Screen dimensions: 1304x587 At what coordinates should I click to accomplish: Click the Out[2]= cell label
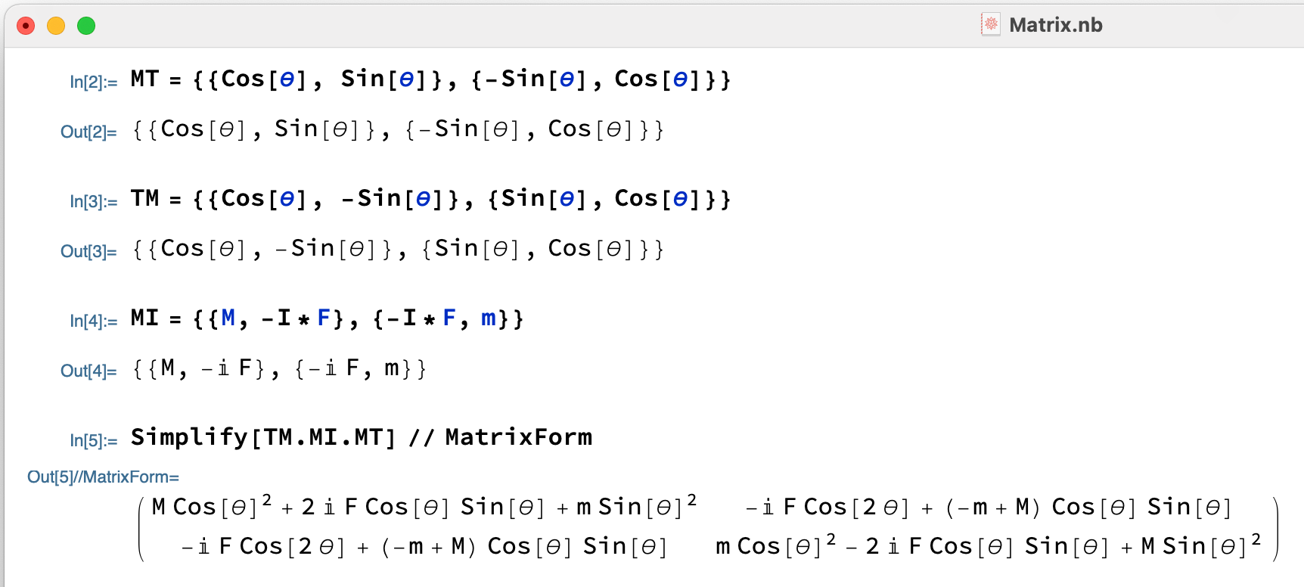point(88,132)
